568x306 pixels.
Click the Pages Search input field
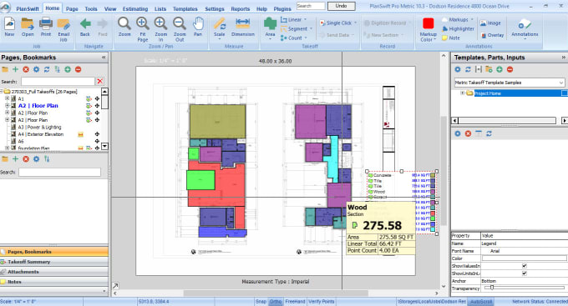(58, 82)
